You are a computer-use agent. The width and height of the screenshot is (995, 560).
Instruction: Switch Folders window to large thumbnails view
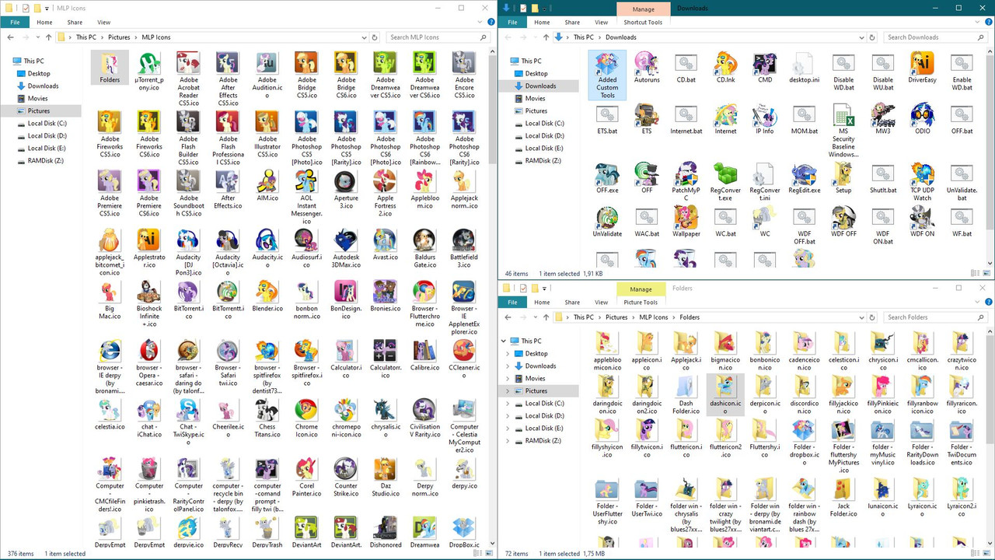point(987,554)
